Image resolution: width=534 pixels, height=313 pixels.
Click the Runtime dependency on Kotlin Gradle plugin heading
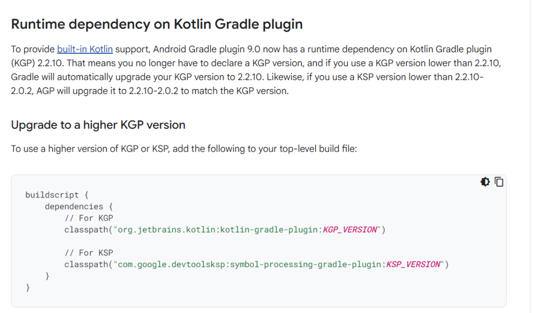tap(157, 24)
